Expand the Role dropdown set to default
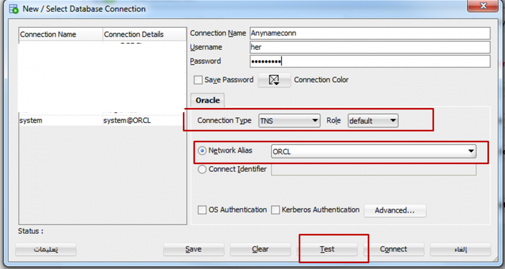 click(x=373, y=121)
